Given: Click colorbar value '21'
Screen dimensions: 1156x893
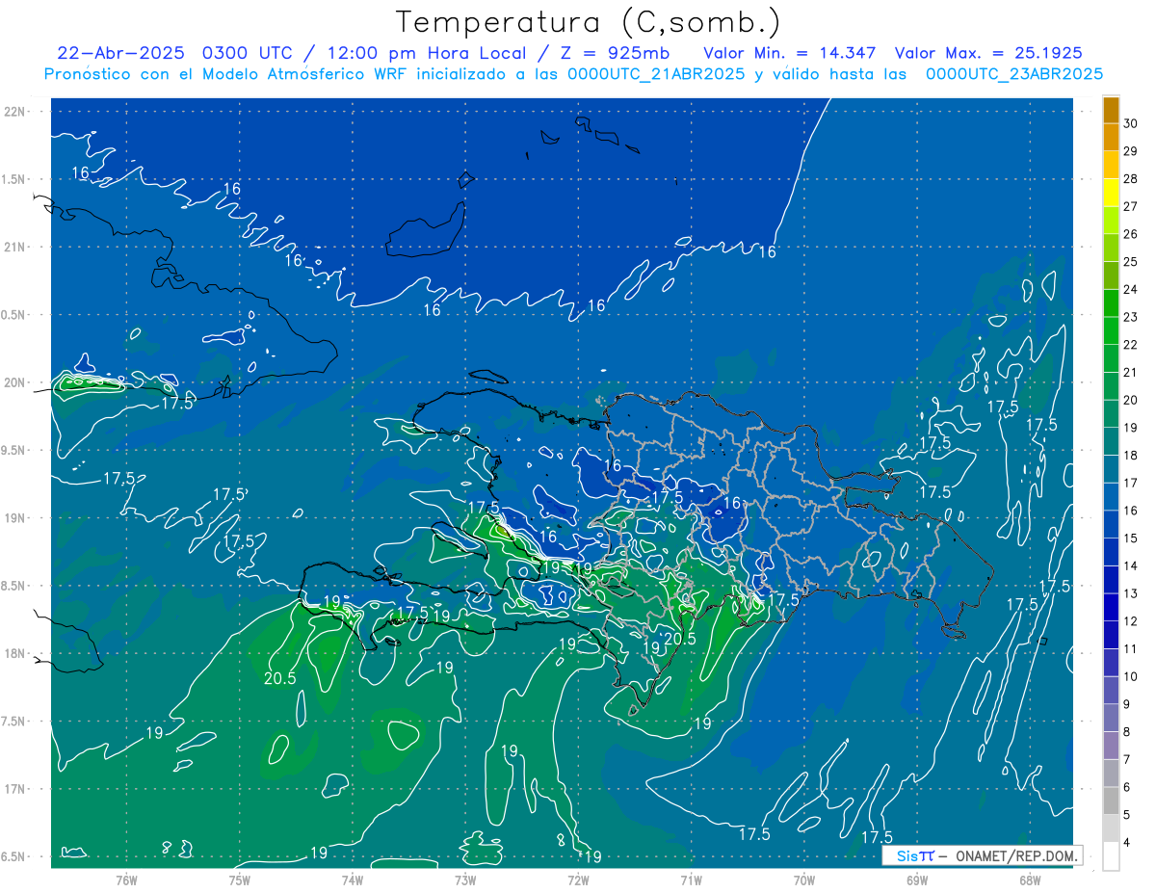Looking at the screenshot, I should pyautogui.click(x=1132, y=372).
